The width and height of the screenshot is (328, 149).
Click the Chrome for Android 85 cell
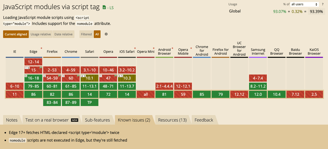click(x=202, y=94)
